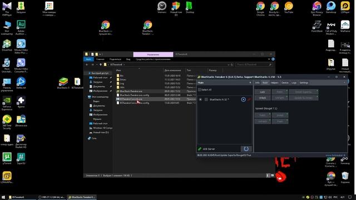Click the Explorer search field
356x200 pixels.
[x=254, y=64]
